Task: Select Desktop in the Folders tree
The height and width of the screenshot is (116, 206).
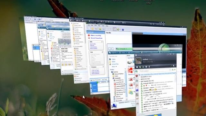Action: [x=116, y=72]
